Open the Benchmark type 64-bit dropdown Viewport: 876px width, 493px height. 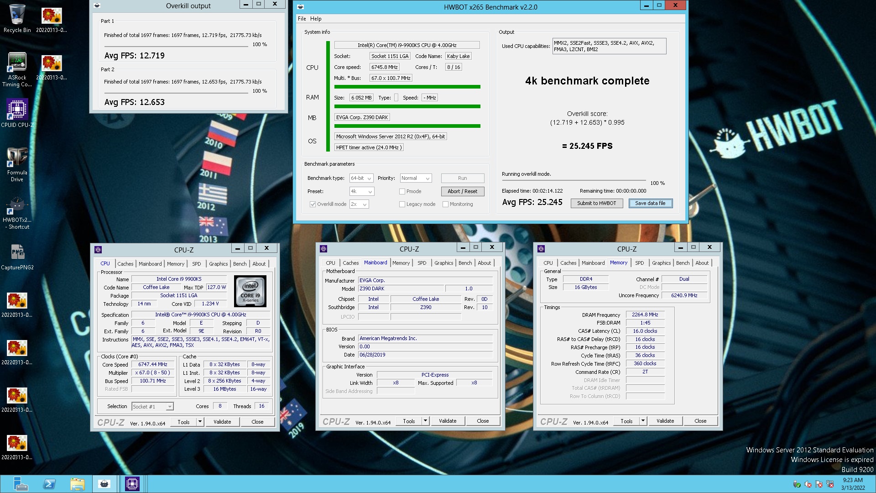click(x=361, y=178)
